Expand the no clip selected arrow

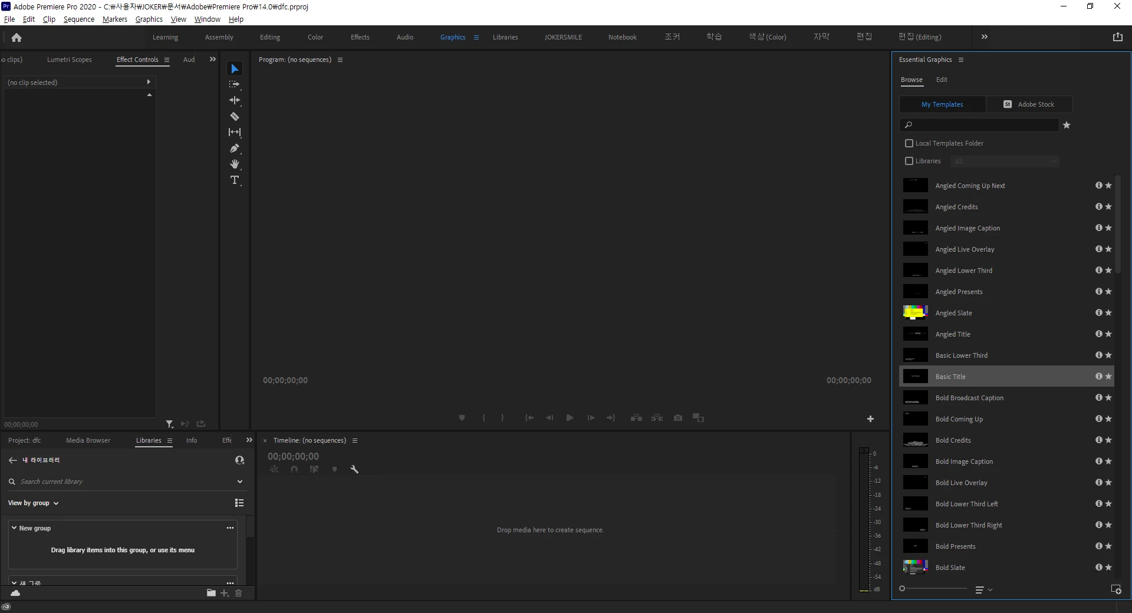click(x=149, y=82)
